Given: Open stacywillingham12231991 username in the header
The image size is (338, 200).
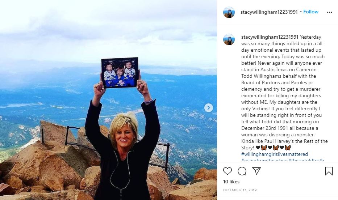Looking at the screenshot, I should (269, 12).
